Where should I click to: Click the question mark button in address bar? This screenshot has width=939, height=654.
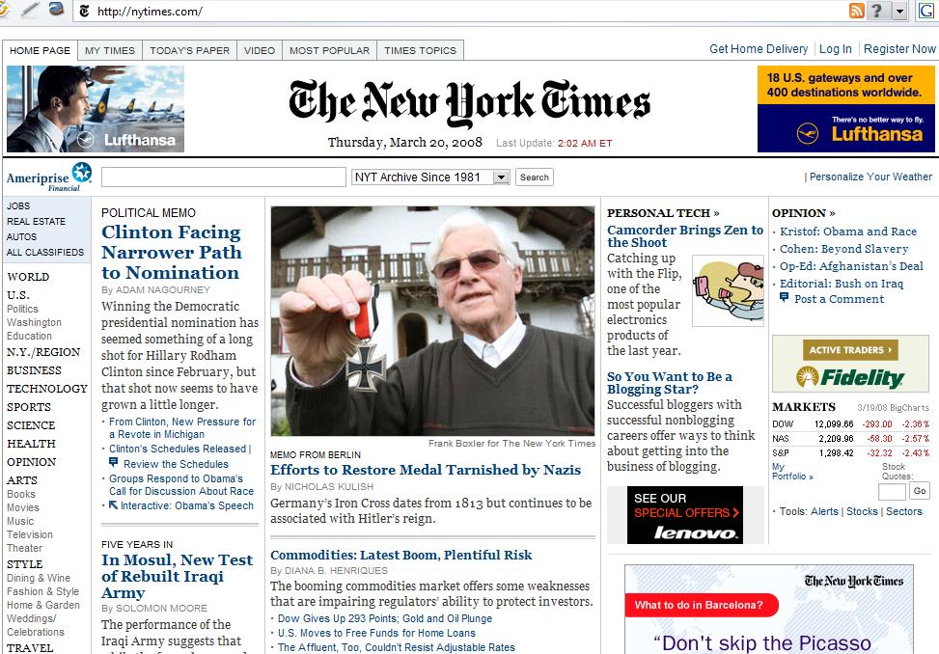click(x=876, y=11)
